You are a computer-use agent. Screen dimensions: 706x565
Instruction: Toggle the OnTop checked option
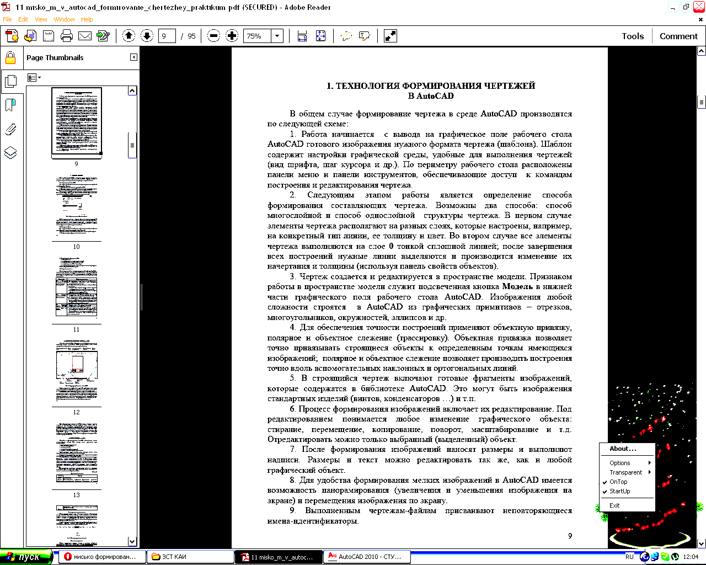[627, 482]
